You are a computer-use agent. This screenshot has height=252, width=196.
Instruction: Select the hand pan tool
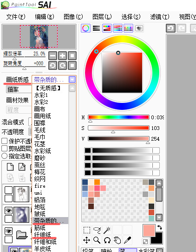coord(118,240)
